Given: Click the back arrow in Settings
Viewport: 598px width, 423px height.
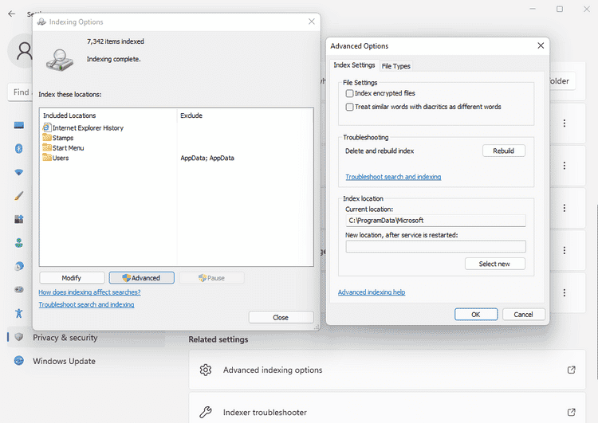Looking at the screenshot, I should coord(11,14).
